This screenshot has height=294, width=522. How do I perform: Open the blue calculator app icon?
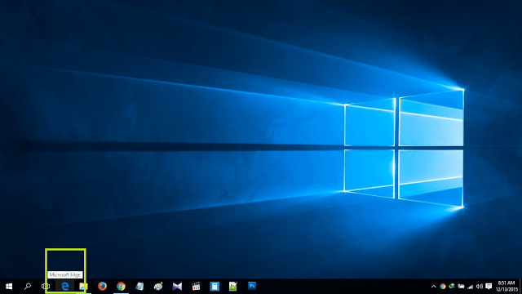tap(215, 287)
